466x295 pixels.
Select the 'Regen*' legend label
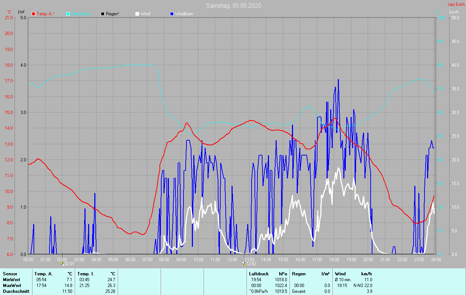click(113, 14)
